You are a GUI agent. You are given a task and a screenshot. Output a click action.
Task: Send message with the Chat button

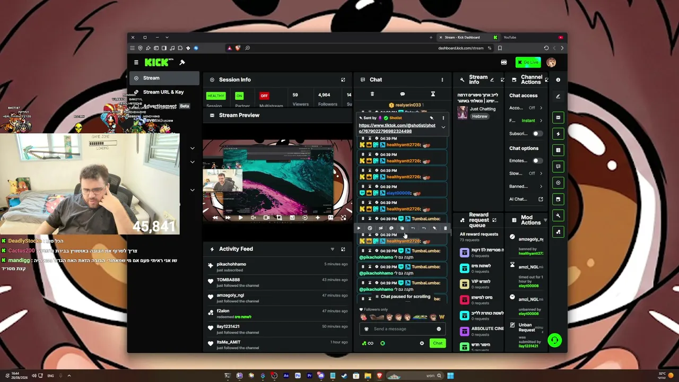[438, 343]
